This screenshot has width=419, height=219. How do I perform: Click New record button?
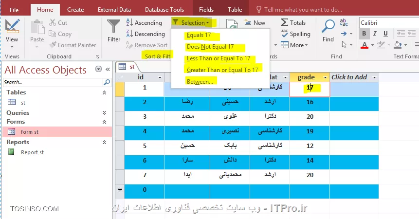[255, 23]
